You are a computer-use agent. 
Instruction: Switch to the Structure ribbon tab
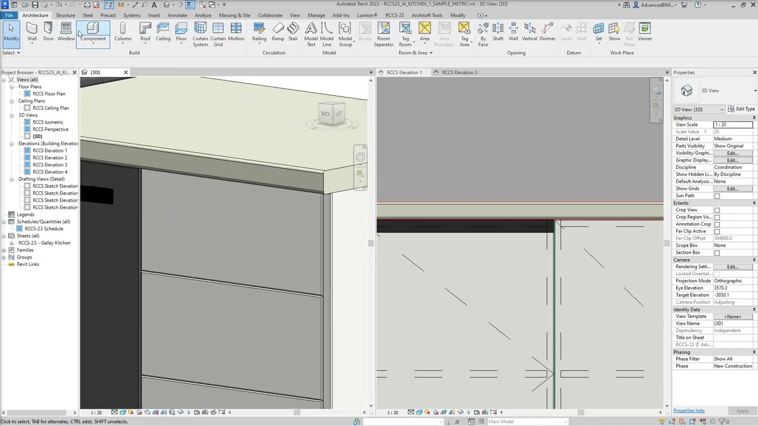pos(65,15)
